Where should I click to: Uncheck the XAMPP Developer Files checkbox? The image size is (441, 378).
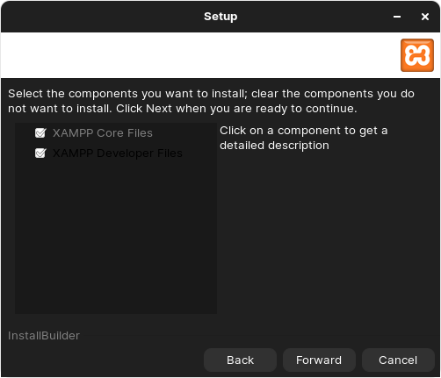(40, 153)
